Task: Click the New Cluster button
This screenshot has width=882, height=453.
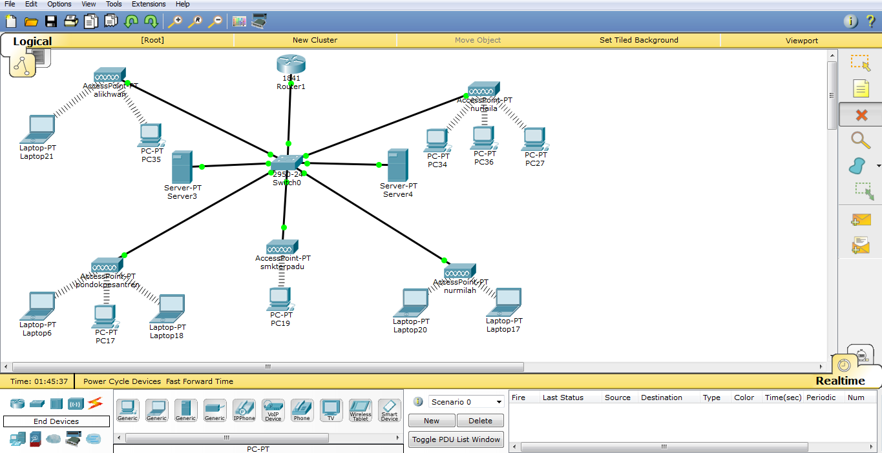Action: pos(315,40)
